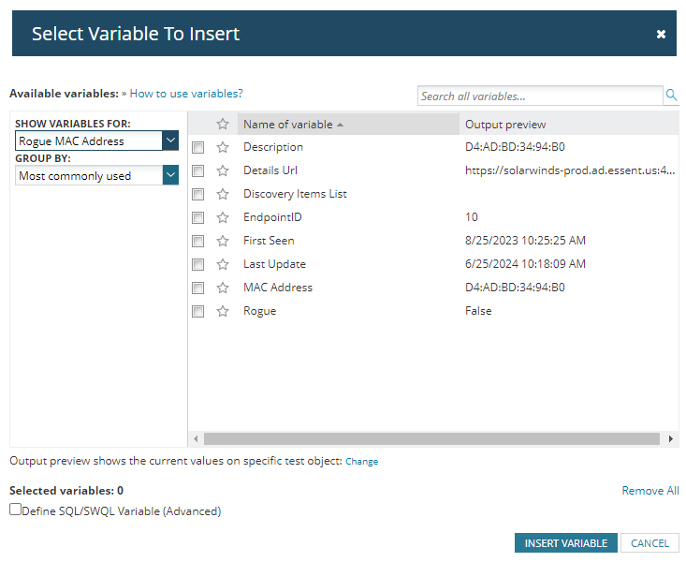Tick the First Seen checkbox
Image resolution: width=686 pixels, height=562 pixels.
coord(197,241)
